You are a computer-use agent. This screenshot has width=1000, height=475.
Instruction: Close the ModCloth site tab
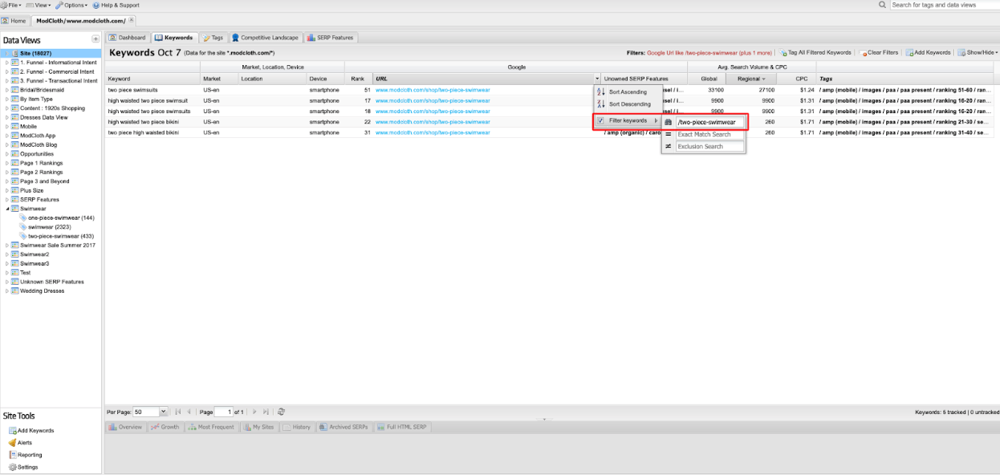132,20
